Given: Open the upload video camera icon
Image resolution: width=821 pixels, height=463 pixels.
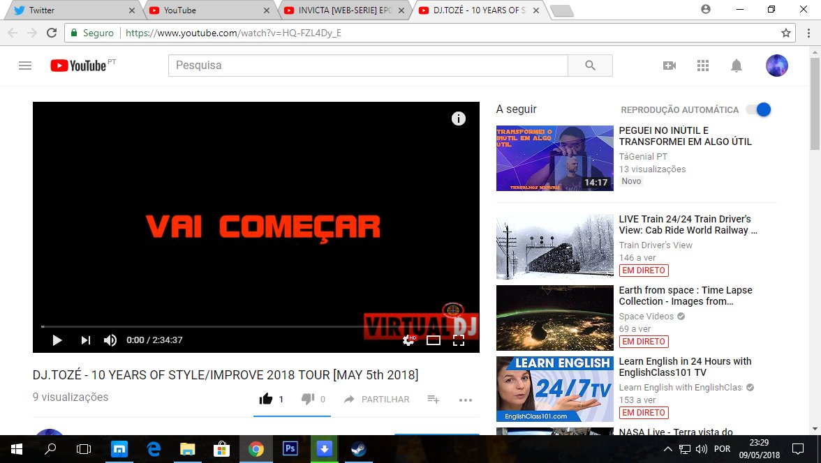Looking at the screenshot, I should (669, 66).
